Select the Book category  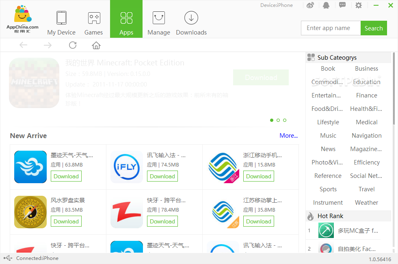[x=328, y=69]
